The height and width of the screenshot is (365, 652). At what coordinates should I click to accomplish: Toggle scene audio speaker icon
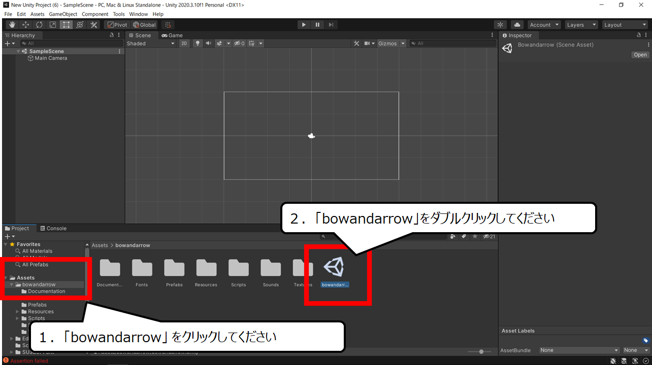208,44
